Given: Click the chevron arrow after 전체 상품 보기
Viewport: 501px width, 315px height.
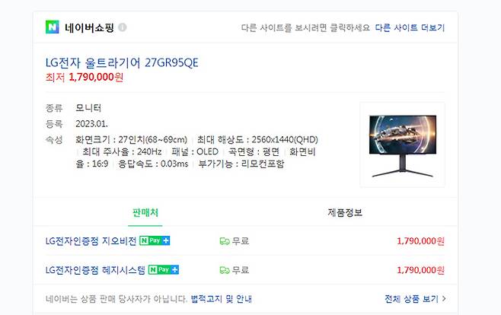Looking at the screenshot, I should click(444, 299).
